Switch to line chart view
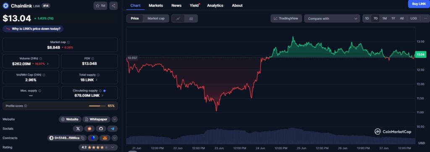The height and width of the screenshot is (152, 430). point(178,18)
